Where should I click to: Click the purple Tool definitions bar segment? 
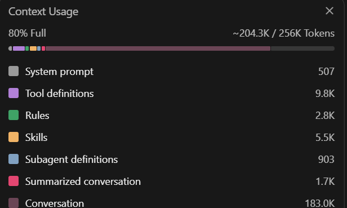pos(19,48)
